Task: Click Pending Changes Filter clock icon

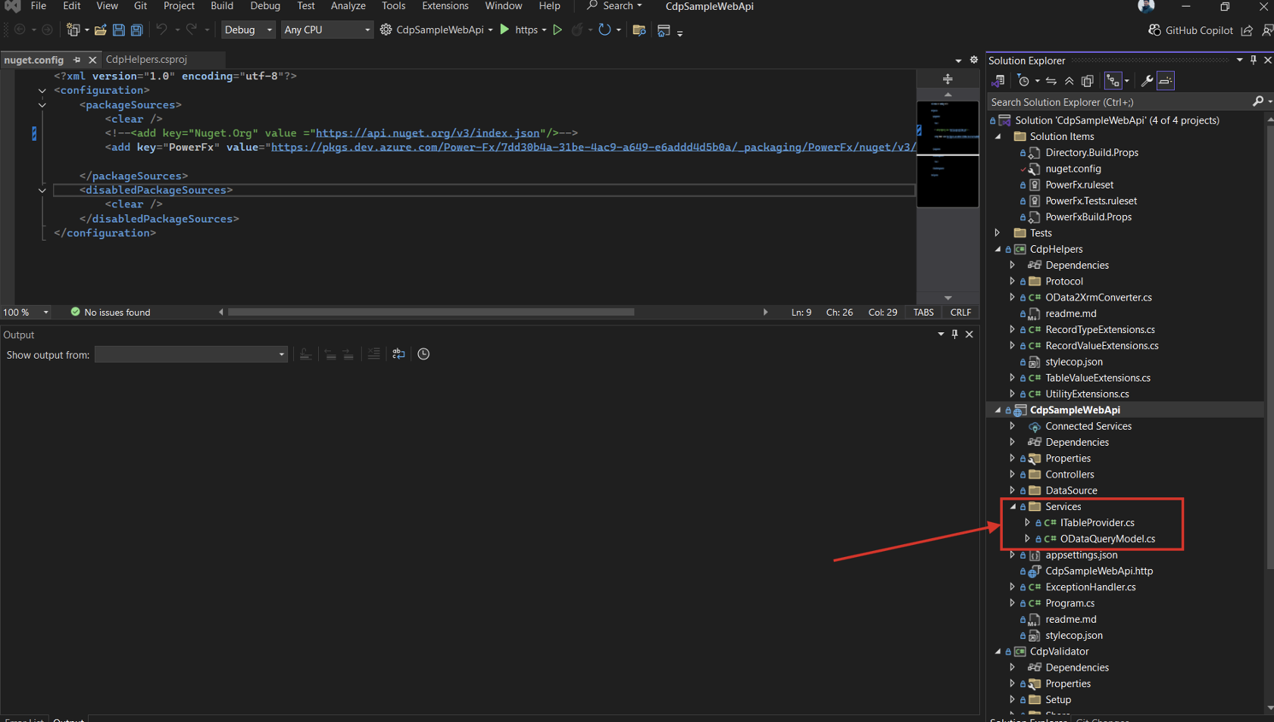Action: coord(1024,81)
